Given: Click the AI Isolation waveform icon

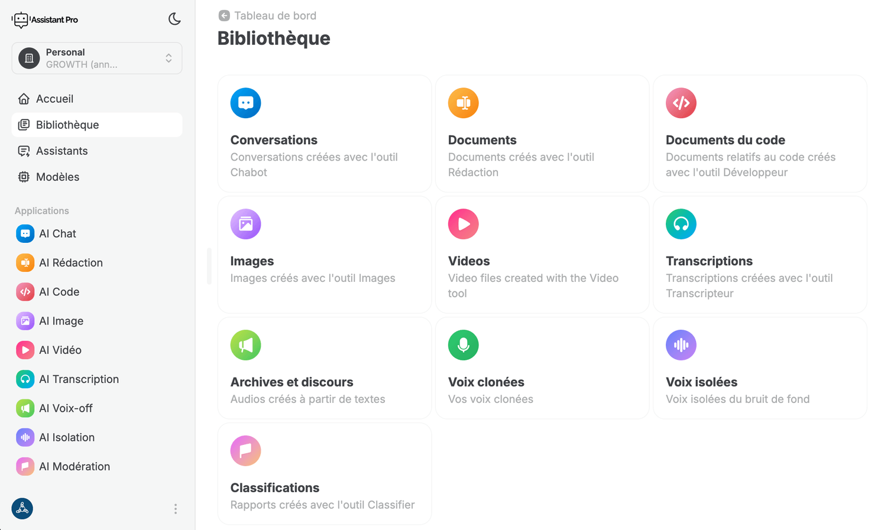Looking at the screenshot, I should coord(25,437).
